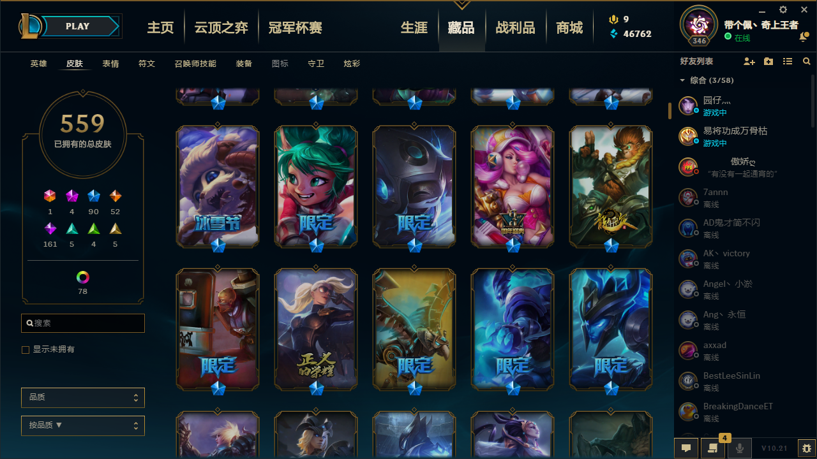Click the microphone voice icon

[x=740, y=448]
